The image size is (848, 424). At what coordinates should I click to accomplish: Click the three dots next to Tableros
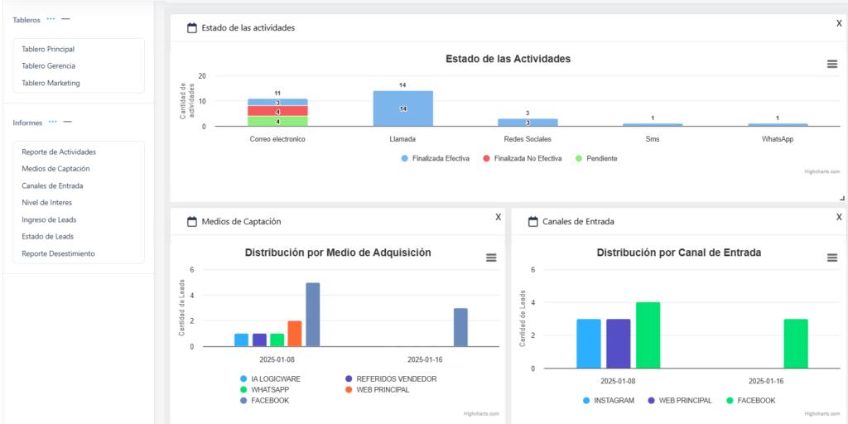pos(51,19)
